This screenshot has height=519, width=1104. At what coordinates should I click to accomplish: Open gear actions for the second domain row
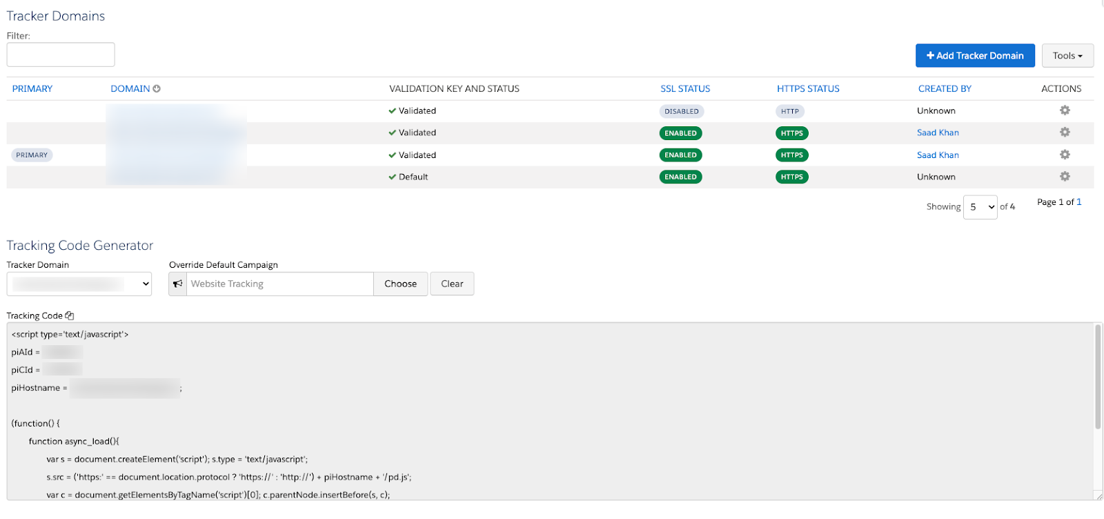(1065, 133)
